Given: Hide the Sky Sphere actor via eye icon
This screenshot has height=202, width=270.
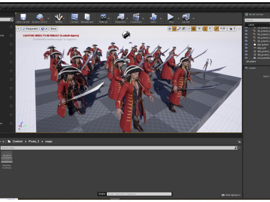Looking at the screenshot, I should [246, 45].
